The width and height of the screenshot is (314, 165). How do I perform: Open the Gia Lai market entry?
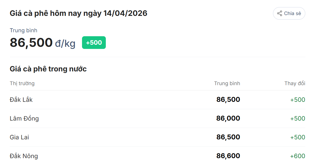(x=19, y=137)
